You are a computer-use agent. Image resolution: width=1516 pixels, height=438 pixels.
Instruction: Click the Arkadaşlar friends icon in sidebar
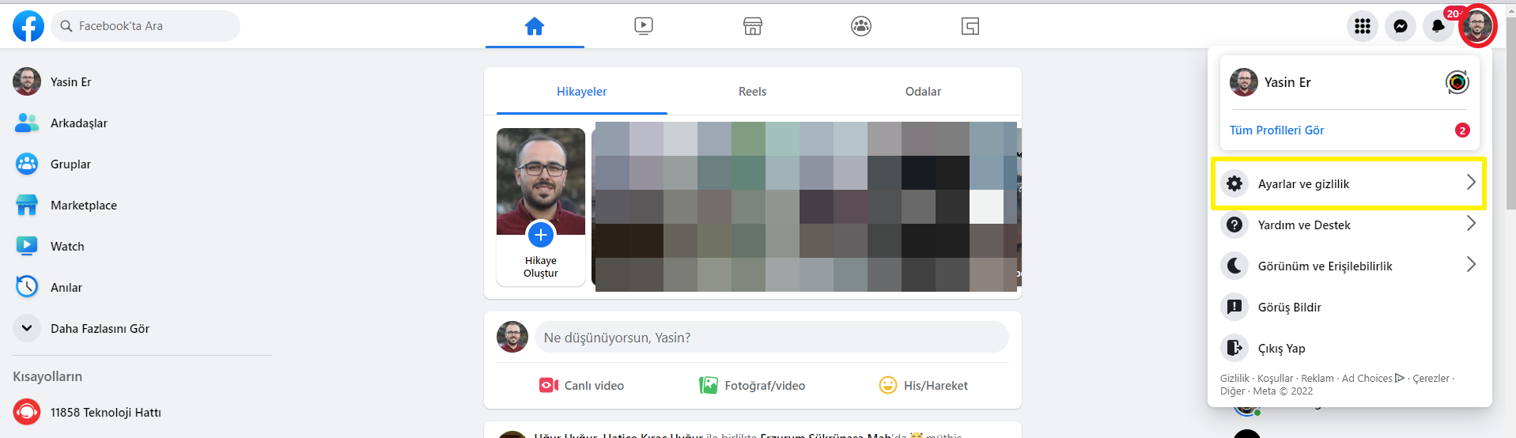coord(27,123)
